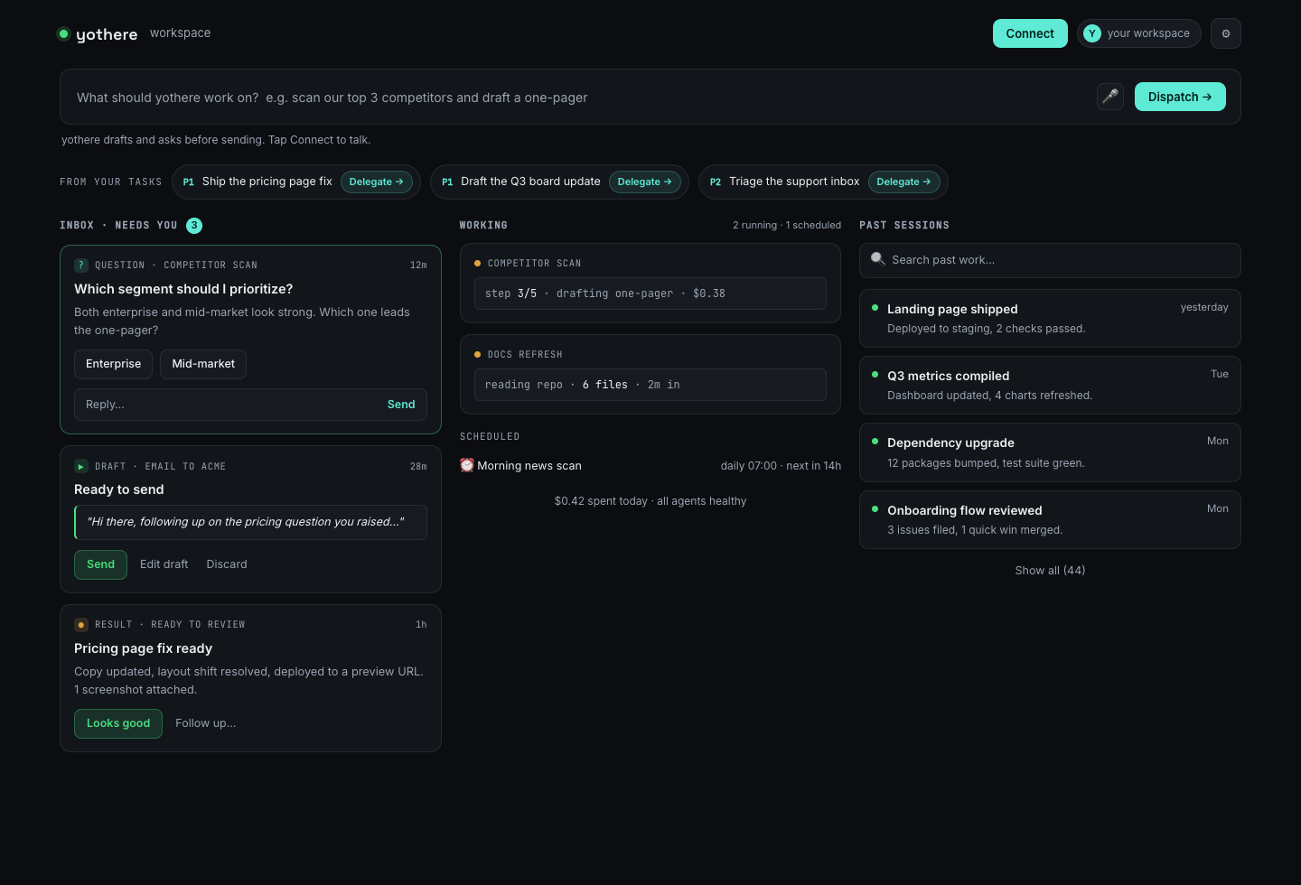Viewport: 1301px width, 885px height.
Task: Expand Show all (44) past sessions
Action: click(x=1050, y=571)
